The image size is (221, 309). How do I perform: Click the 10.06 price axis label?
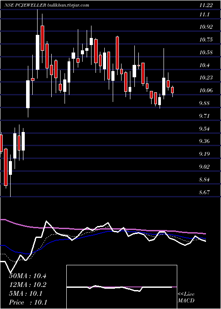pos(206,90)
